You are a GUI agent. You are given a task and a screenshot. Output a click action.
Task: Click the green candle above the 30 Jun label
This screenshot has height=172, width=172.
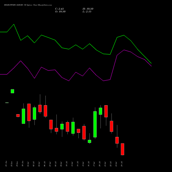click(x=23, y=116)
